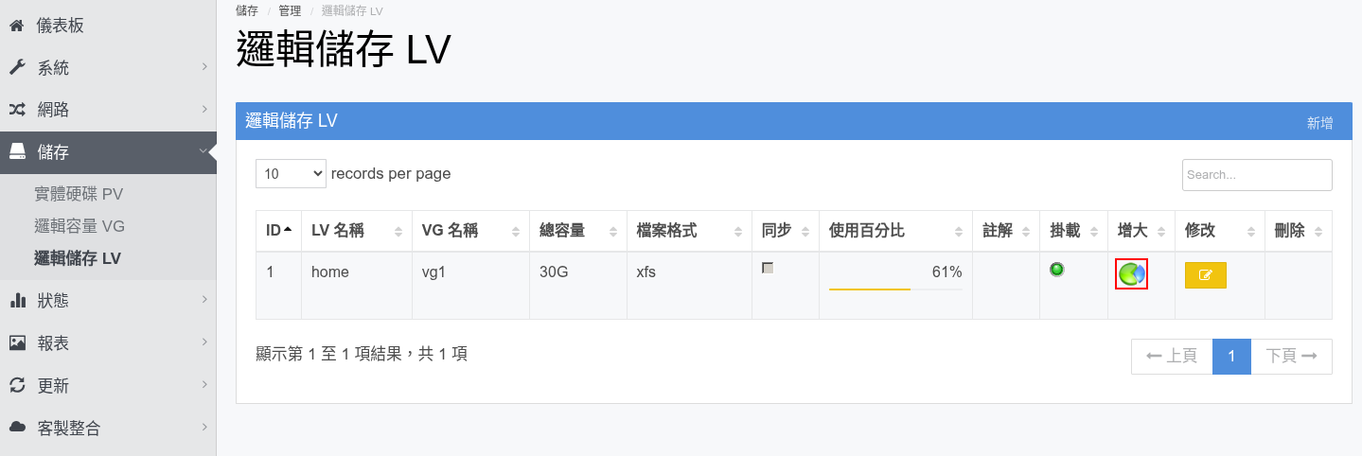Click the pie chart grow icon for home
The width and height of the screenshot is (1362, 456).
click(x=1132, y=274)
